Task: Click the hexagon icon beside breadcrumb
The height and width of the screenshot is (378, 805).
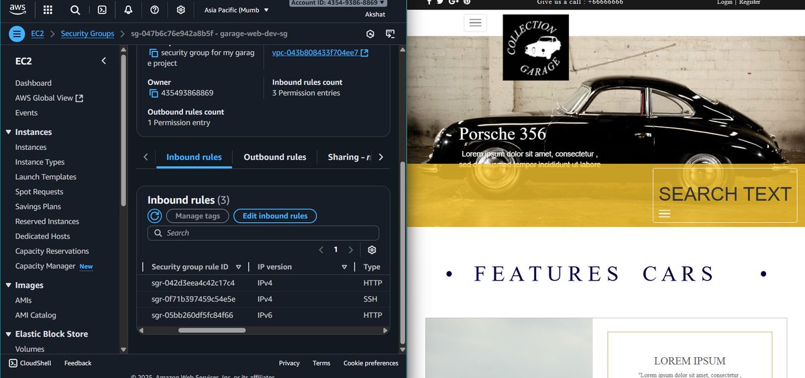Action: click(370, 34)
